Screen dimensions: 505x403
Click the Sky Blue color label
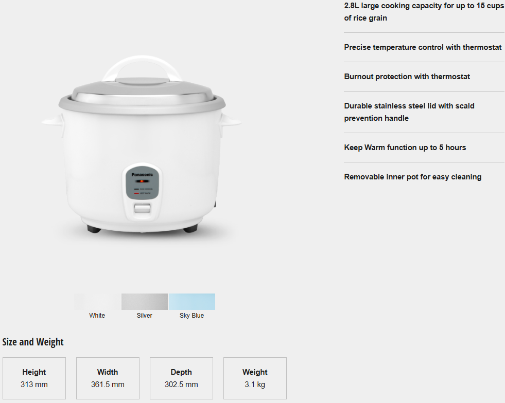click(191, 316)
